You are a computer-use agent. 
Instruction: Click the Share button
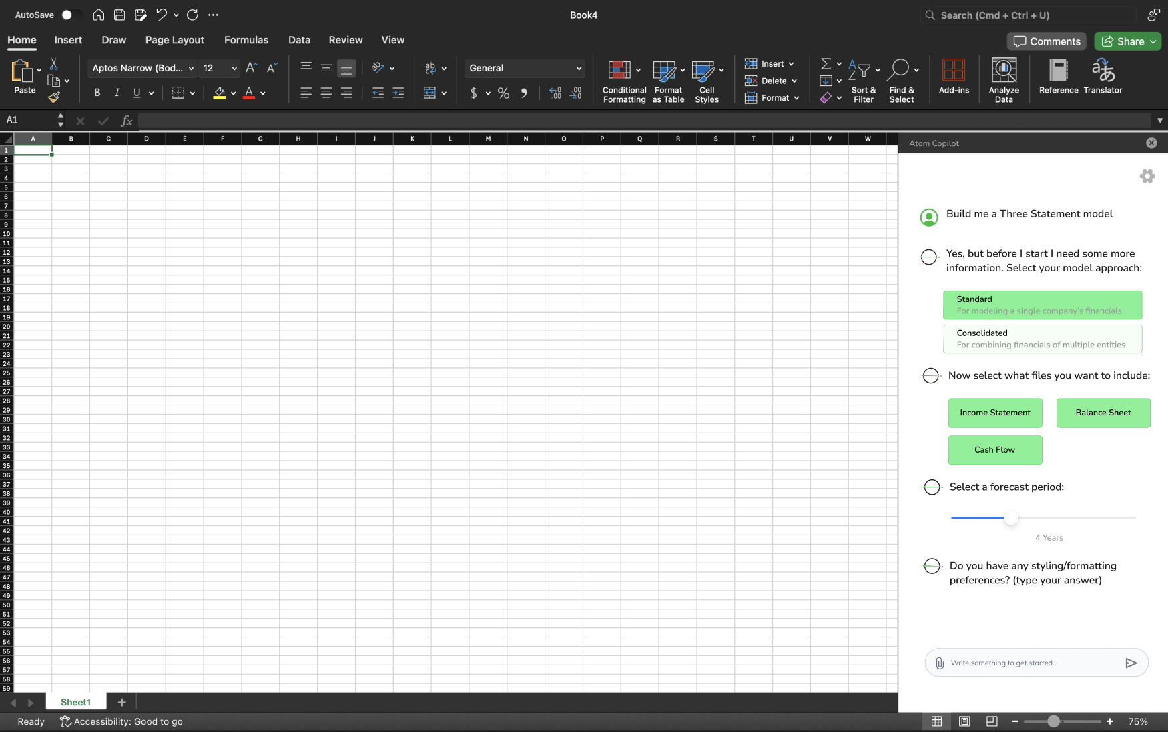pos(1128,41)
